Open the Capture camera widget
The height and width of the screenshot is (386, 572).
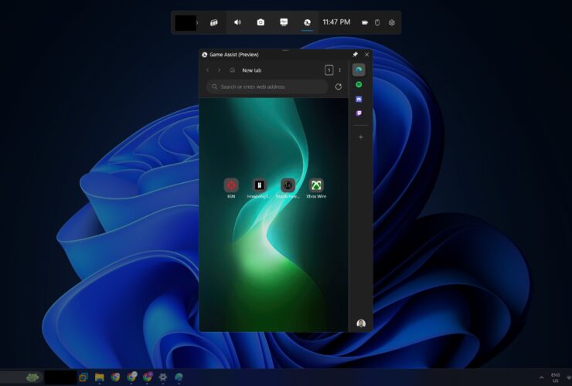260,22
